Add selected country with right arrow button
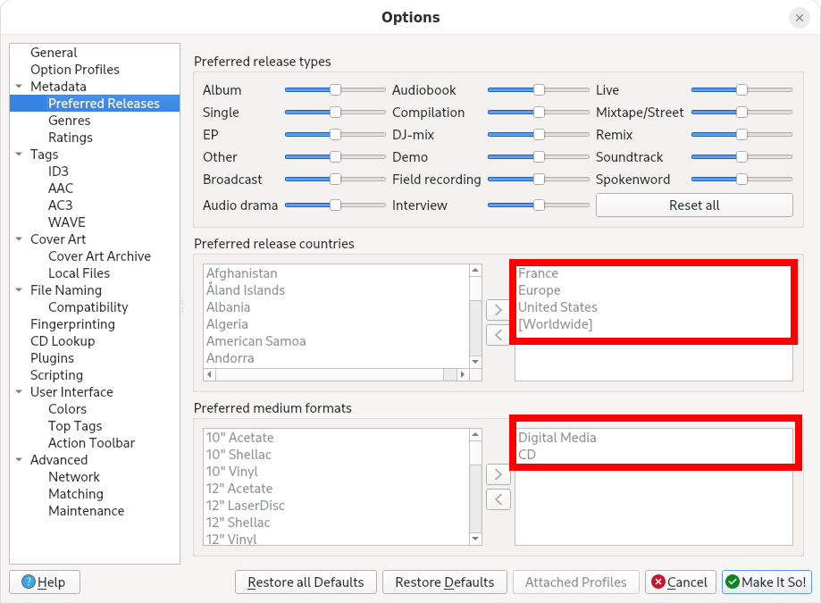 coord(498,311)
